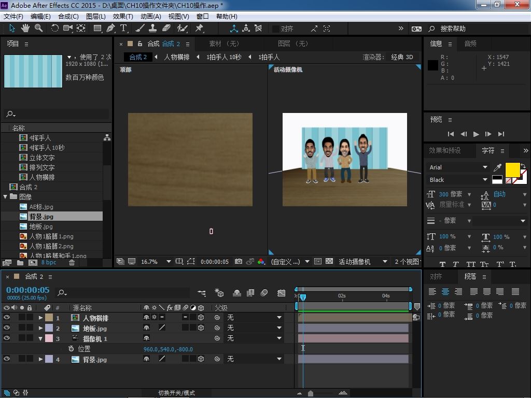Collapse the 摄像机 1 layer properties
This screenshot has height=398, width=531.
point(40,338)
